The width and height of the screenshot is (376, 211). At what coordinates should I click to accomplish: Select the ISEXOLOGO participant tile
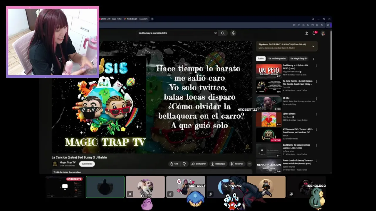(306, 187)
